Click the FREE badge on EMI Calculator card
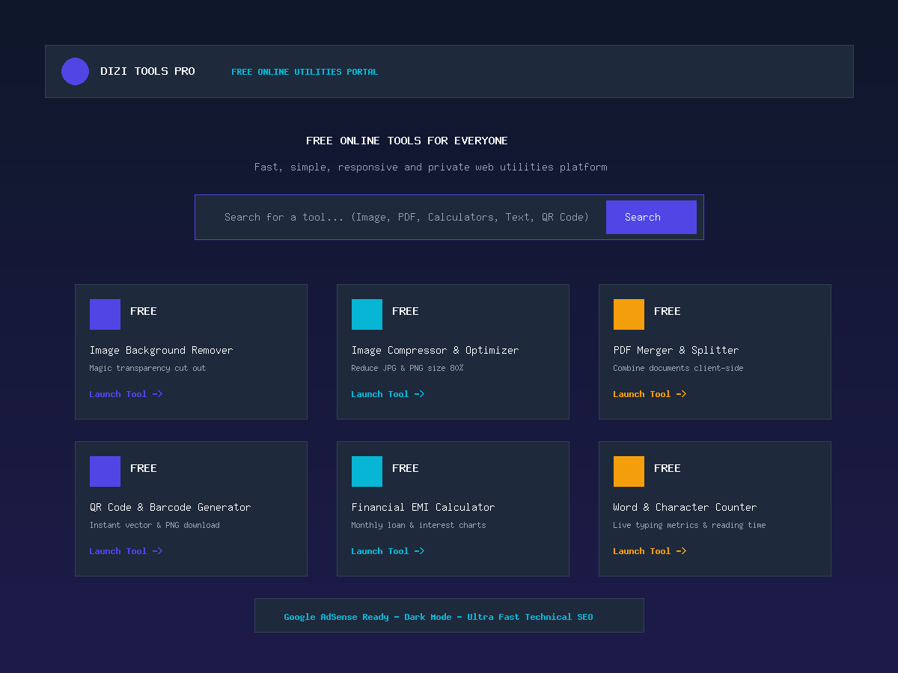Image resolution: width=898 pixels, height=673 pixels. pyautogui.click(x=405, y=468)
